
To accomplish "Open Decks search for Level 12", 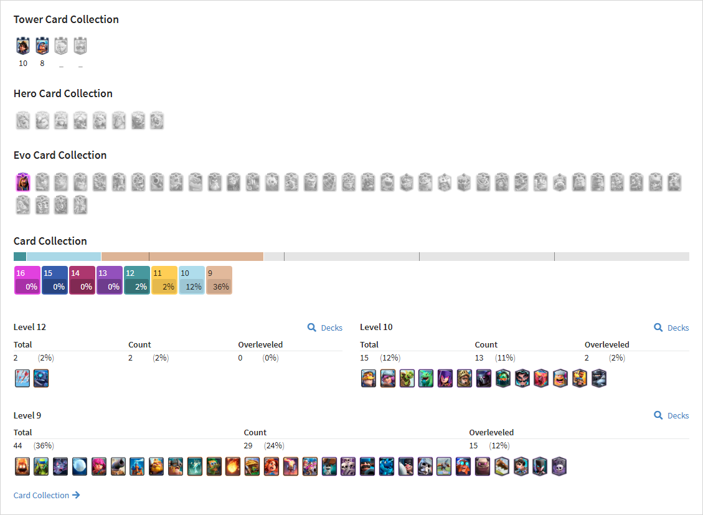I will click(x=325, y=328).
